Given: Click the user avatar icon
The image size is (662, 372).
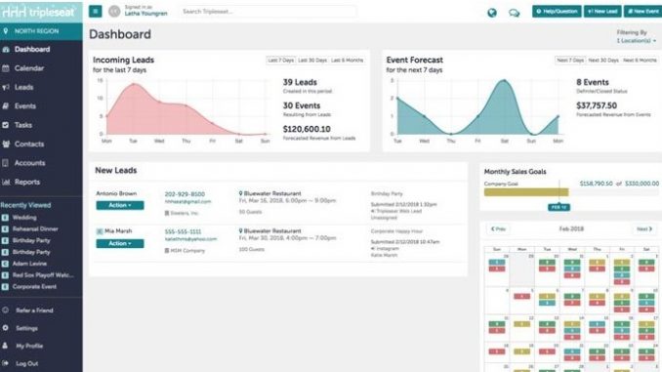Looking at the screenshot, I should click(114, 12).
